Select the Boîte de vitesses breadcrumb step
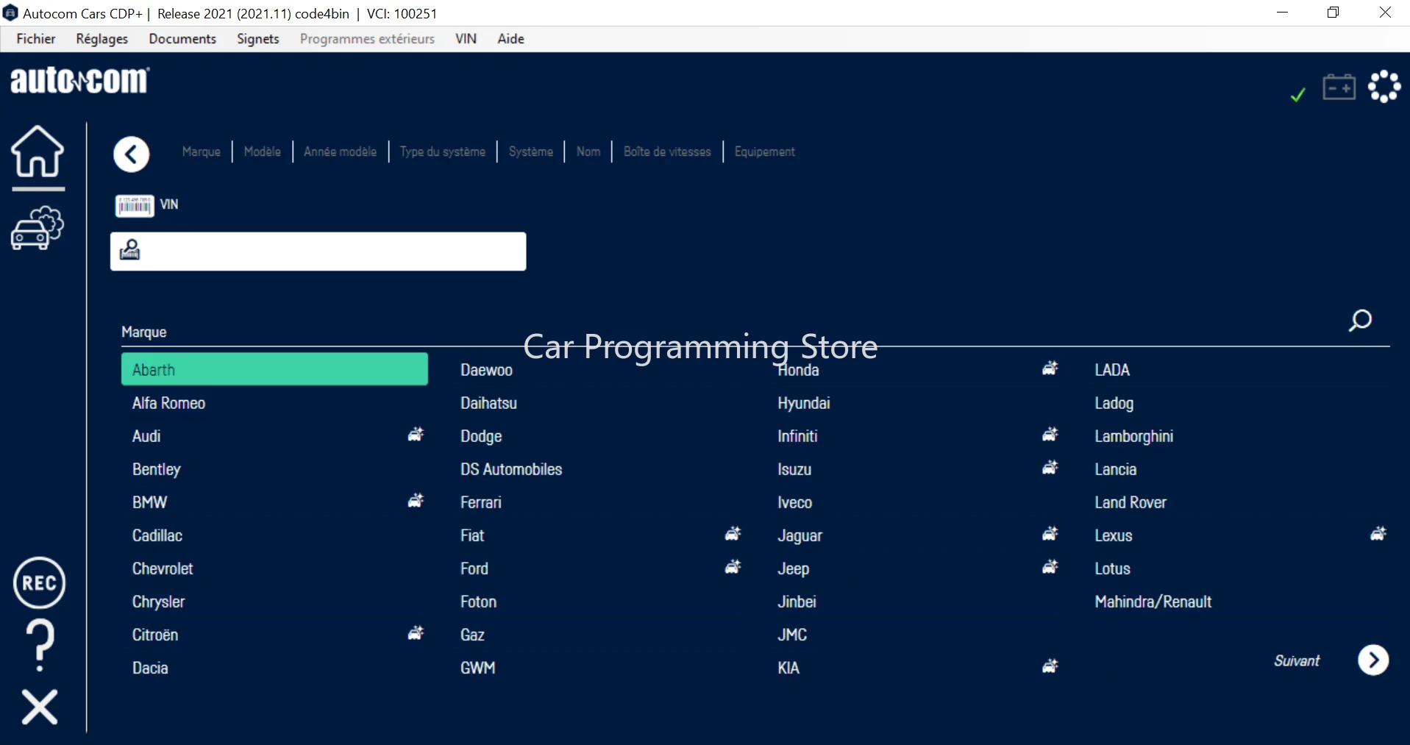The width and height of the screenshot is (1410, 745). (667, 152)
